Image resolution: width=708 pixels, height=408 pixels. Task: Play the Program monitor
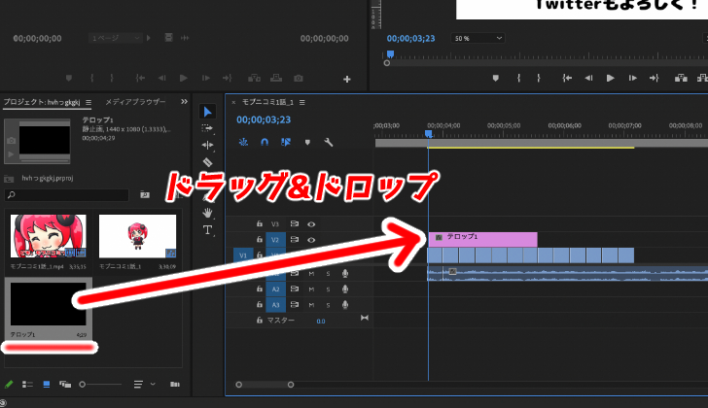[610, 78]
